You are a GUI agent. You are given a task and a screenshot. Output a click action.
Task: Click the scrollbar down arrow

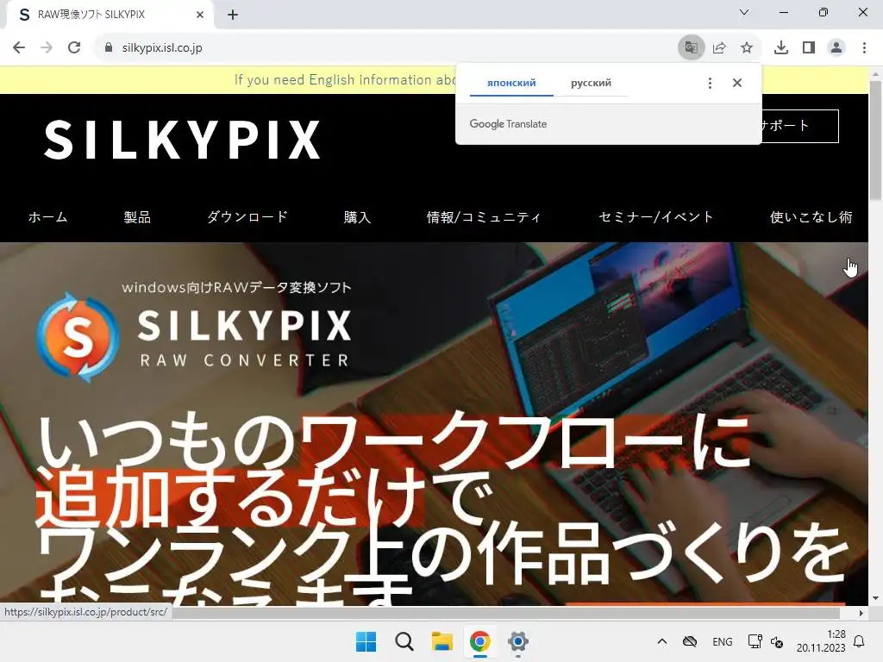(876, 599)
